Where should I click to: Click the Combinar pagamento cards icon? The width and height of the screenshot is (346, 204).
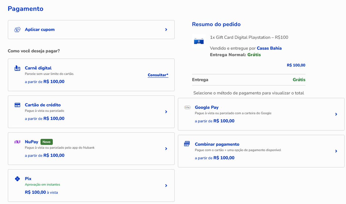pos(187,144)
